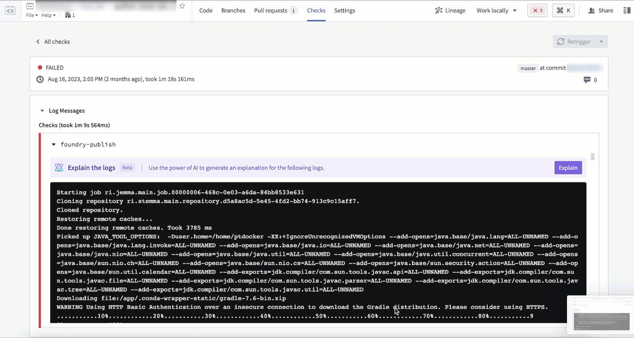Viewport: 634px width, 338px height.
Task: Click the 'Downloading file:/app/.conda-wrapper-static' log line
Action: coord(171,298)
